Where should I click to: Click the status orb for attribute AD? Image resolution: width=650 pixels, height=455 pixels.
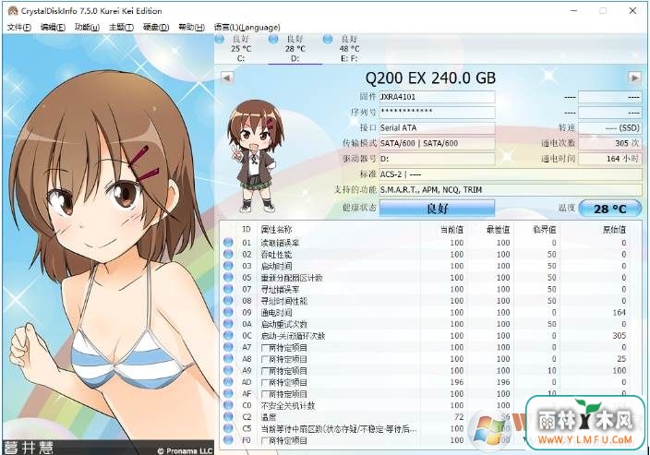228,382
